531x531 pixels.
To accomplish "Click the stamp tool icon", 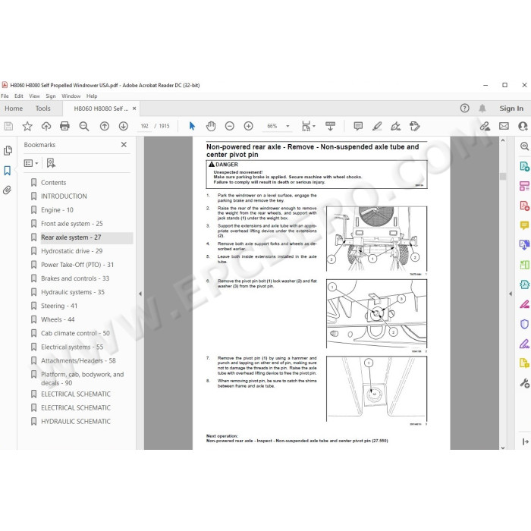I will pyautogui.click(x=414, y=127).
